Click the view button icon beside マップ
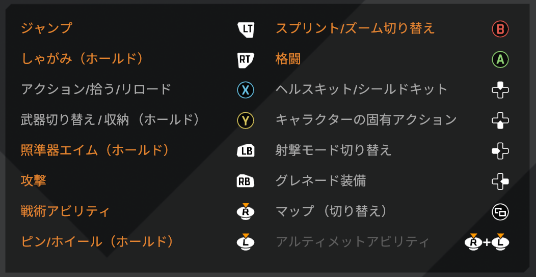This screenshot has height=277, width=536. pyautogui.click(x=500, y=212)
